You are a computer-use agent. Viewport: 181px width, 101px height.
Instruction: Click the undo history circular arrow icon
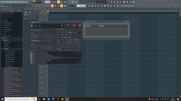111,2
